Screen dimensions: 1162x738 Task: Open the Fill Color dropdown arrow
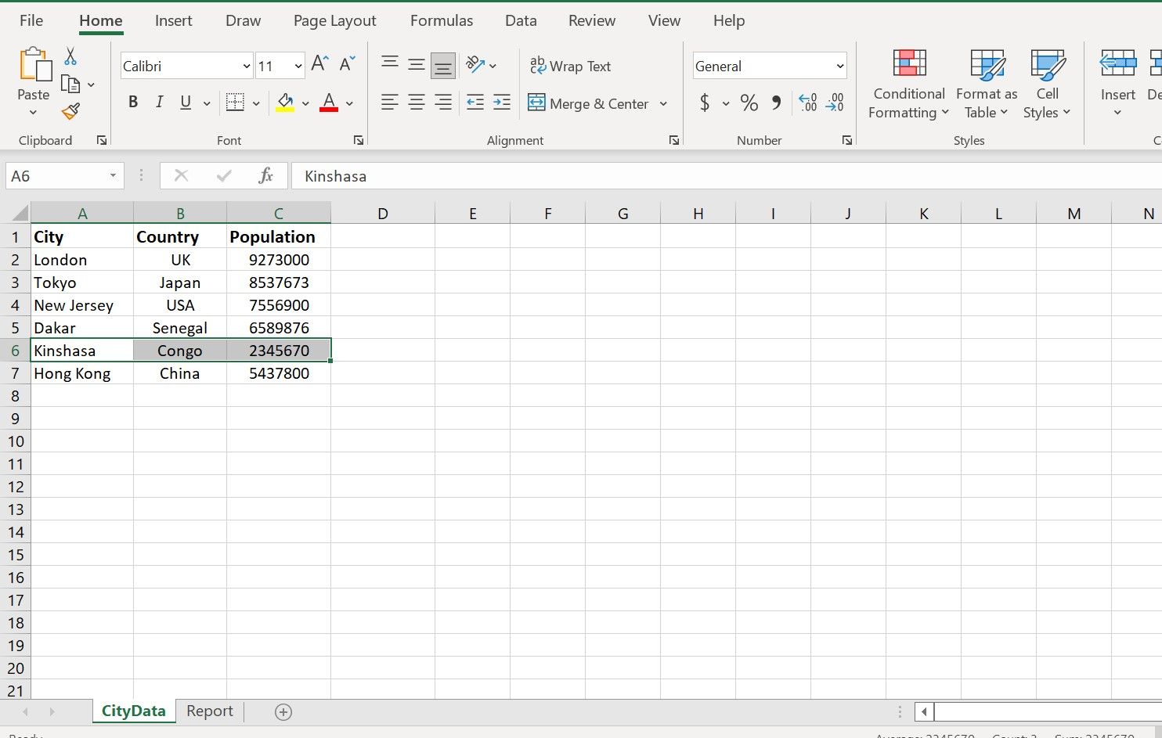pos(305,103)
